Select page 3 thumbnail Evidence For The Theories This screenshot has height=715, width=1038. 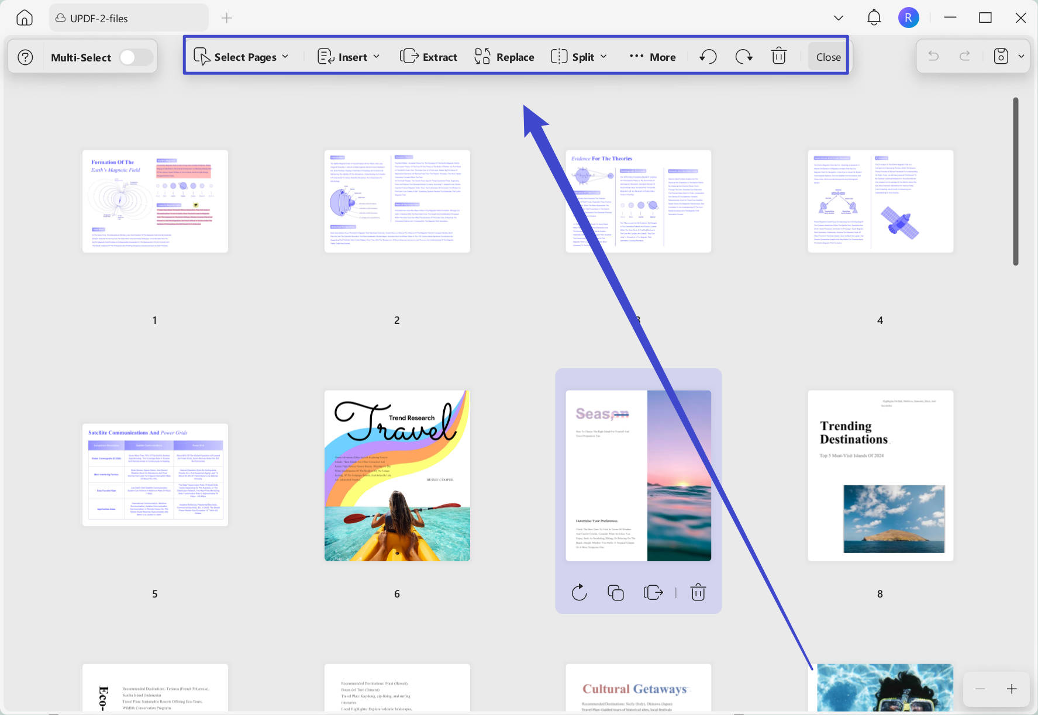pos(639,201)
